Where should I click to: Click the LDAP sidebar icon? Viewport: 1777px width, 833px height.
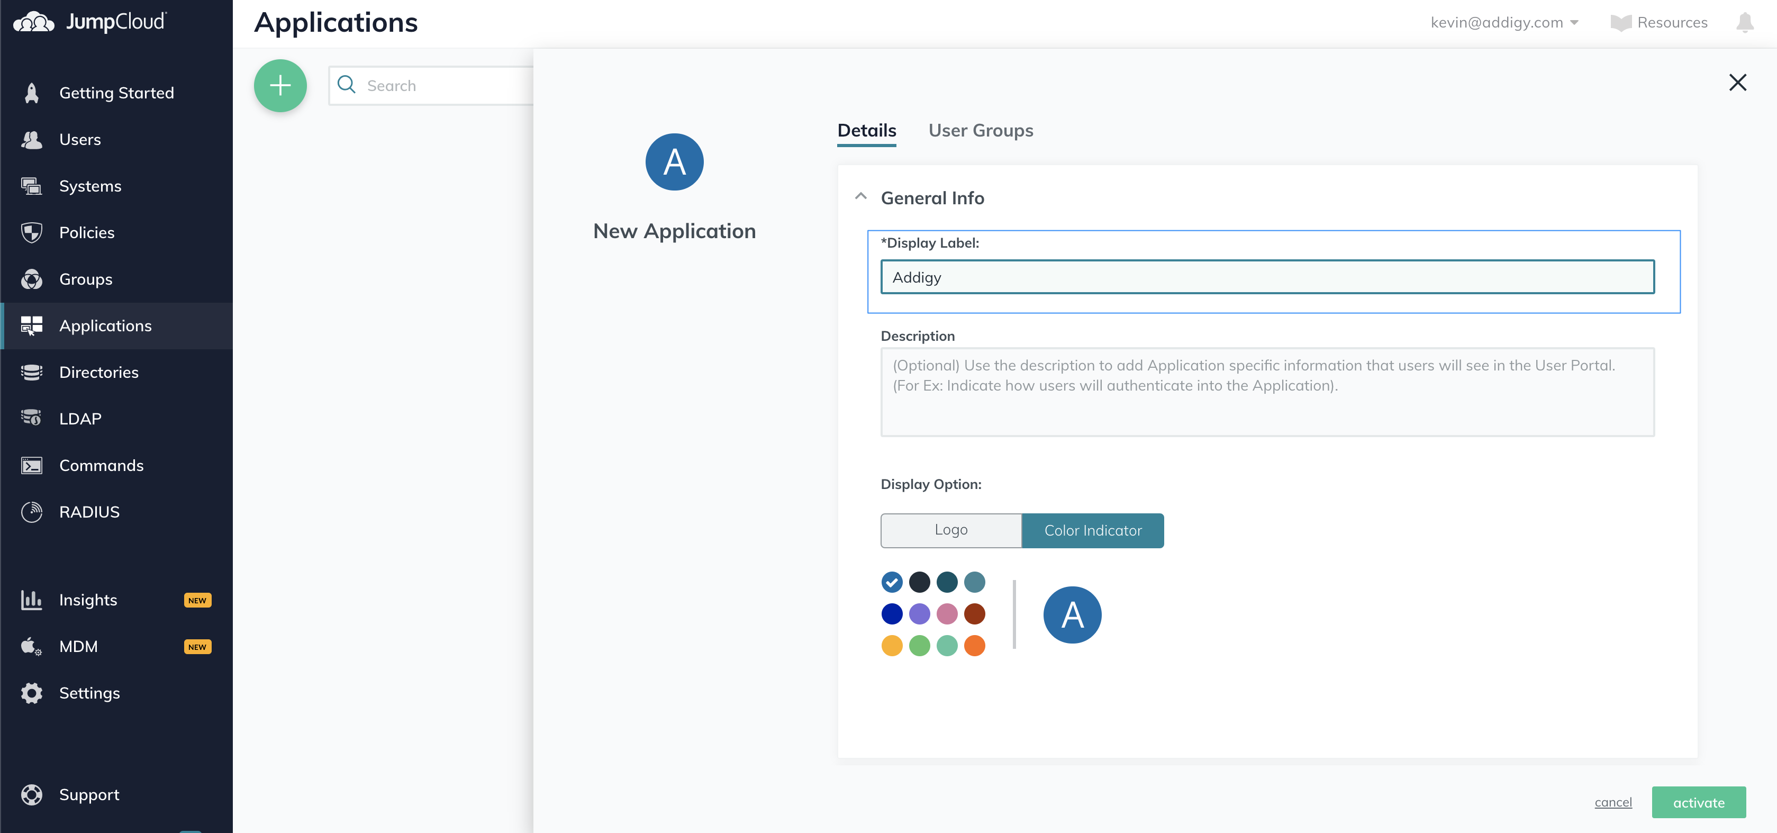(x=32, y=418)
